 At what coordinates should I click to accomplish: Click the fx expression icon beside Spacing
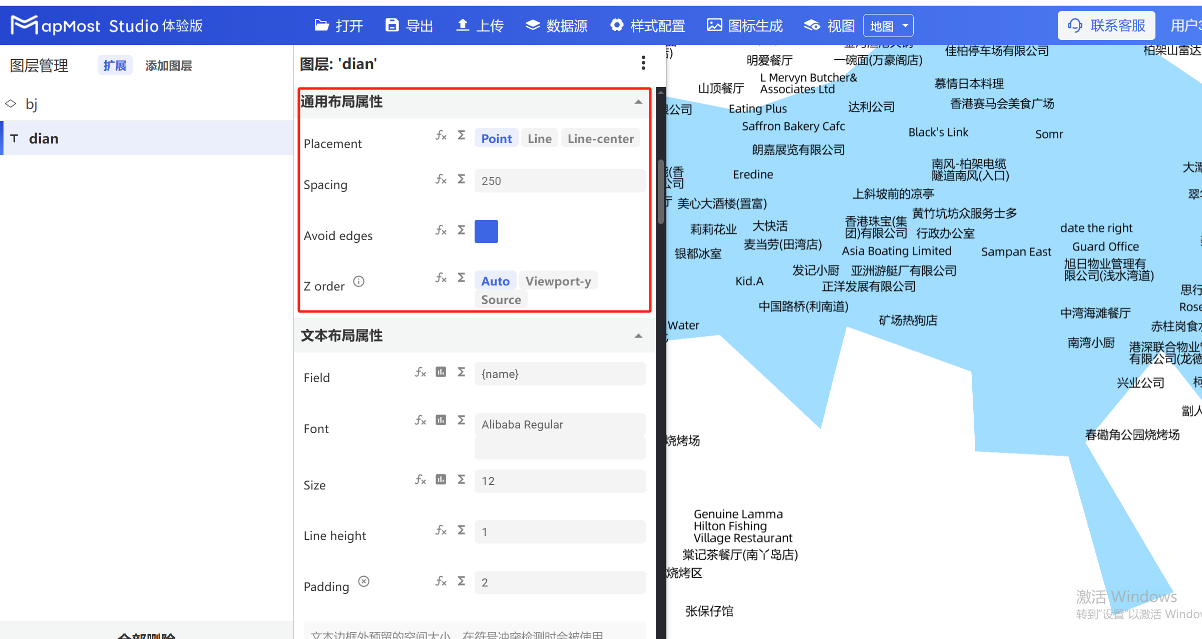441,179
